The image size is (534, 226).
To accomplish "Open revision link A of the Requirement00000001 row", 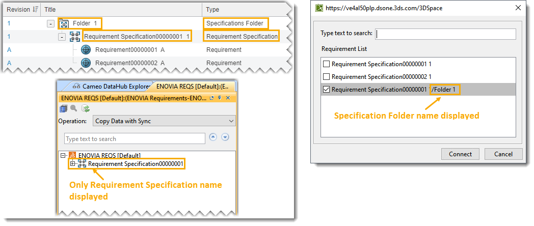I will pos(9,50).
